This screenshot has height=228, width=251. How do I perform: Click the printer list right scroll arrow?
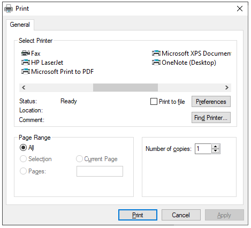tap(227, 87)
